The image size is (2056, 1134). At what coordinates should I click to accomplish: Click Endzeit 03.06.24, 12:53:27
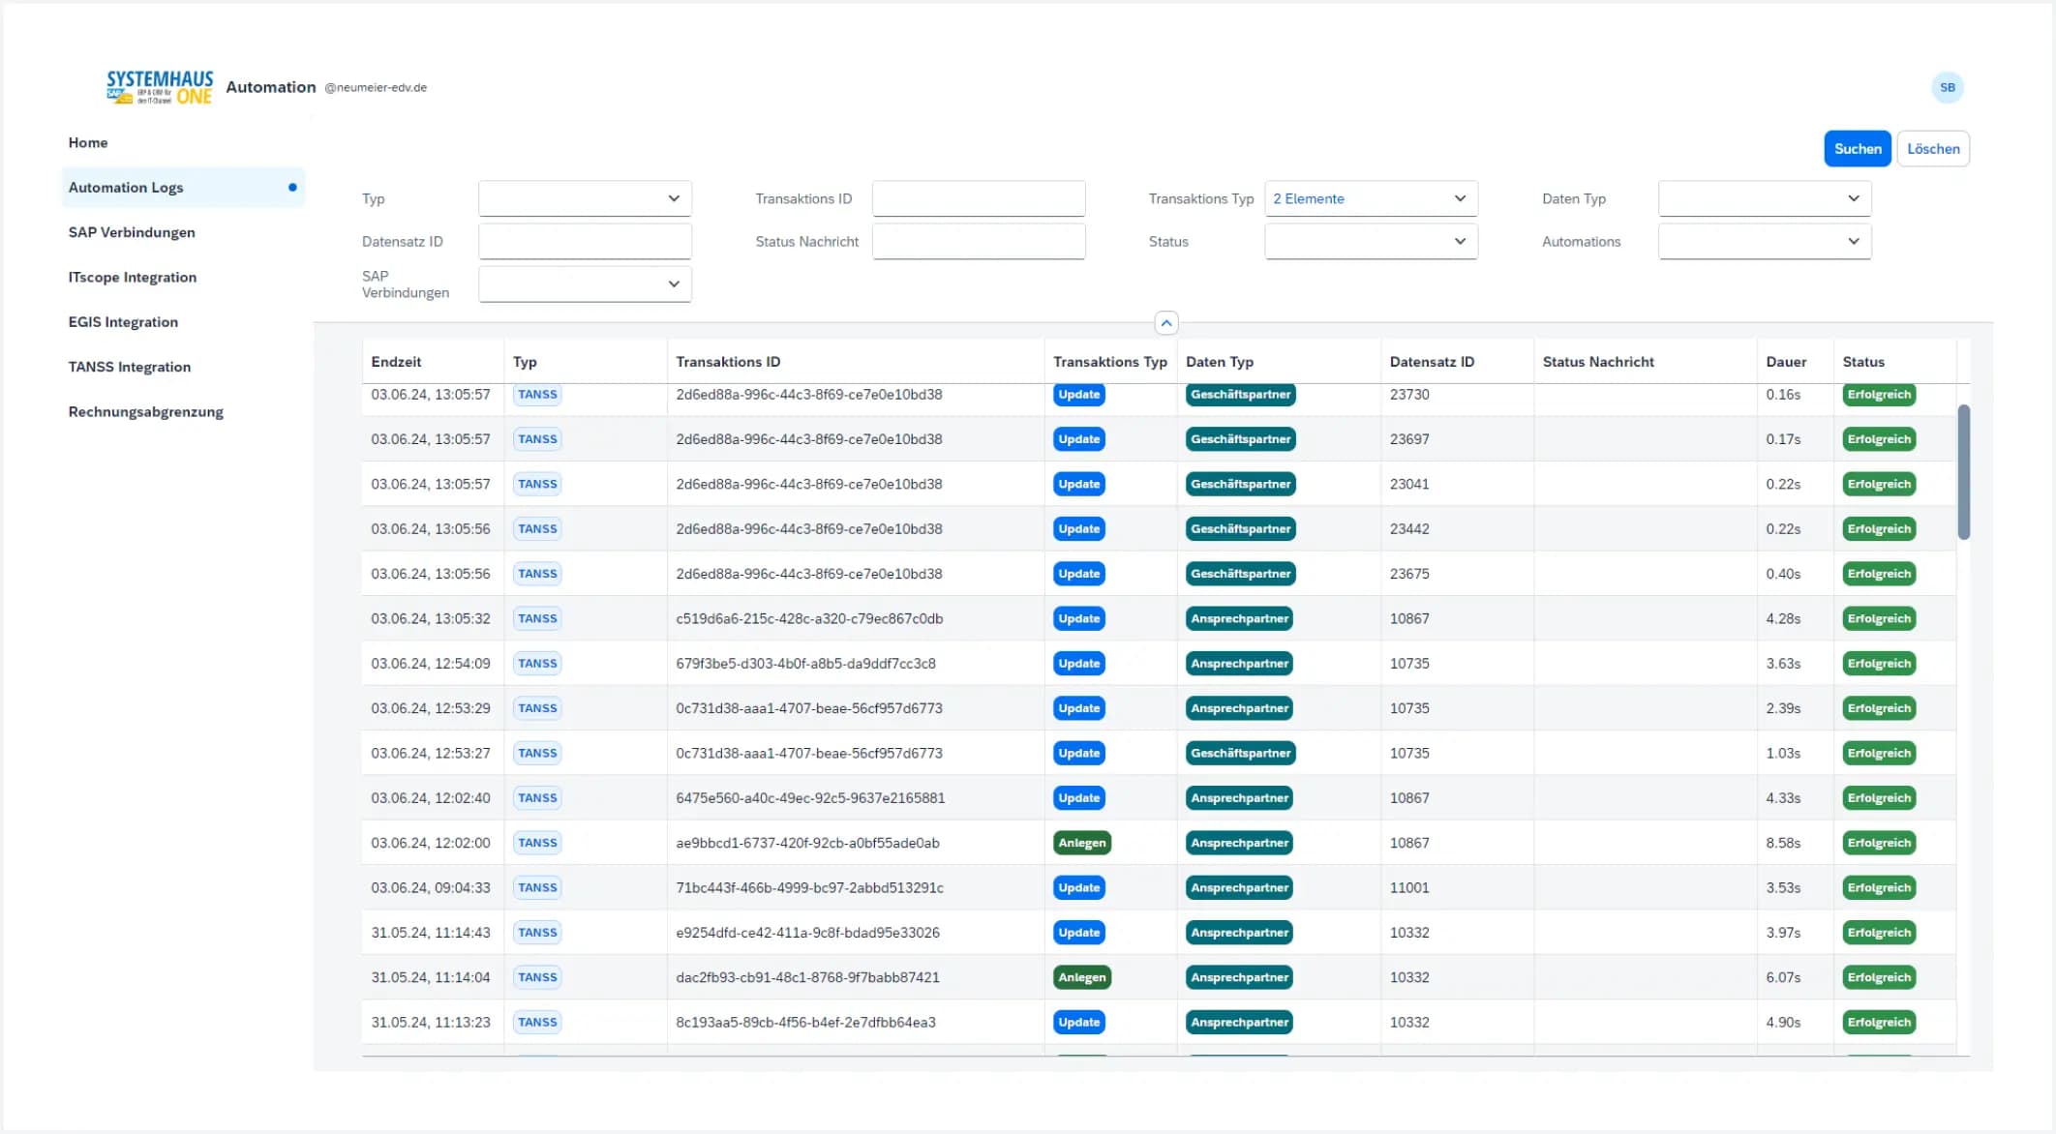pyautogui.click(x=431, y=754)
